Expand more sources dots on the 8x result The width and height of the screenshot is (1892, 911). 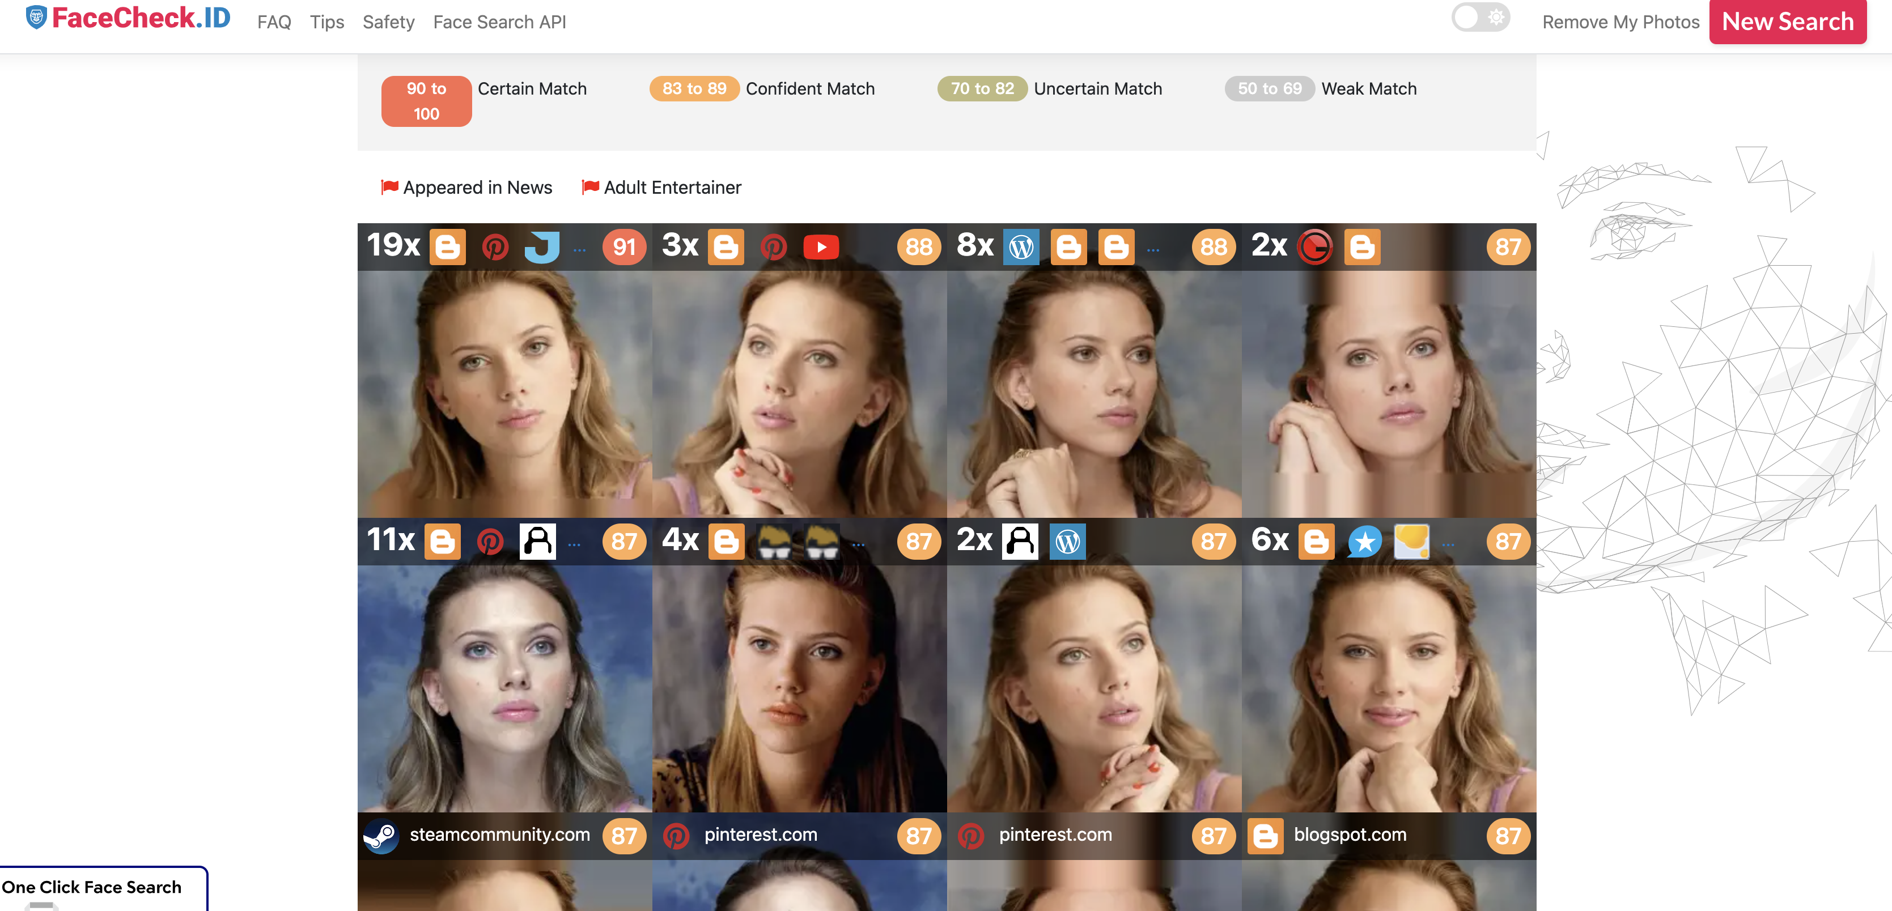1153,250
